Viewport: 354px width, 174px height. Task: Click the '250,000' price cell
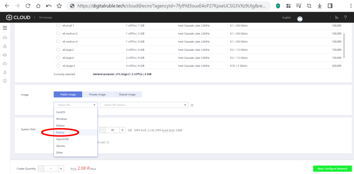[337, 66]
